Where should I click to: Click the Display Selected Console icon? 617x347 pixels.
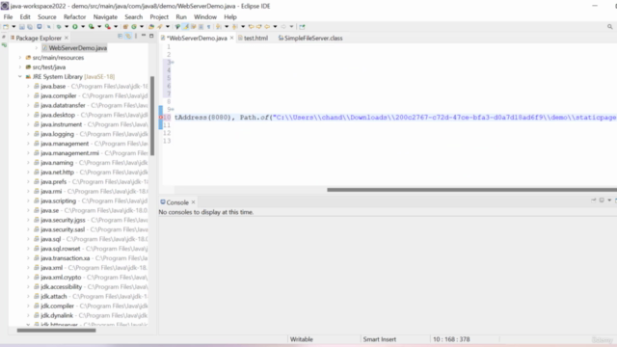pyautogui.click(x=602, y=200)
